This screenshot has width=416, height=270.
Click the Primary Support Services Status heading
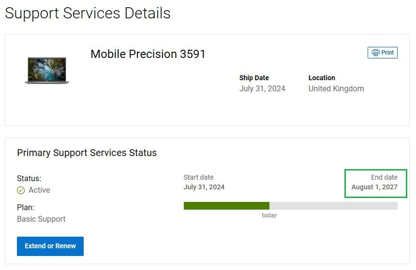pos(87,153)
